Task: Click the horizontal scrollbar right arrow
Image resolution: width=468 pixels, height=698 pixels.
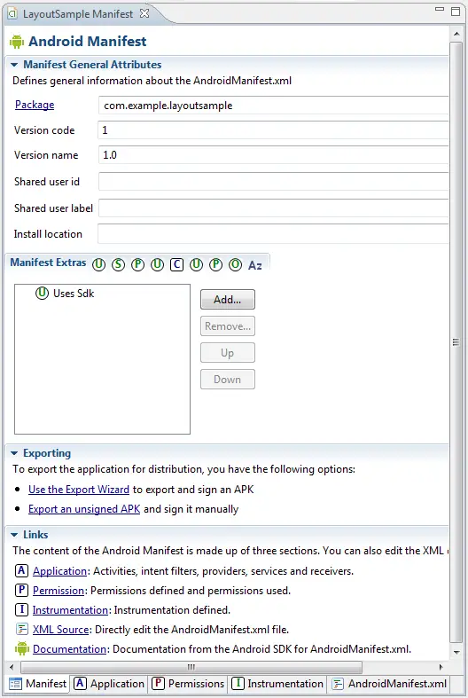Action: tap(441, 667)
